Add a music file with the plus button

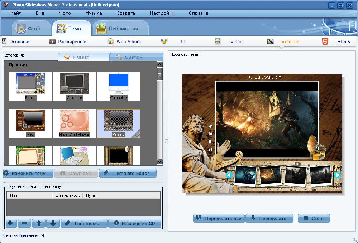(x=10, y=223)
